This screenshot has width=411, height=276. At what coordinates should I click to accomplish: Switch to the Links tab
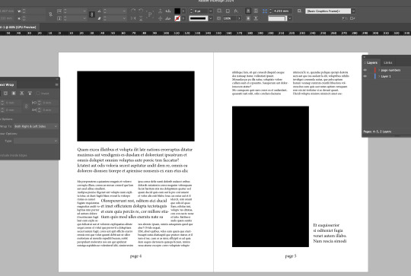click(388, 62)
